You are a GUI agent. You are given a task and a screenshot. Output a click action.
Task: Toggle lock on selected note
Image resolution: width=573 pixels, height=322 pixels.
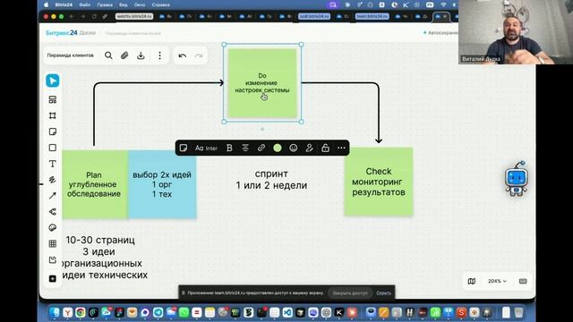tap(325, 148)
